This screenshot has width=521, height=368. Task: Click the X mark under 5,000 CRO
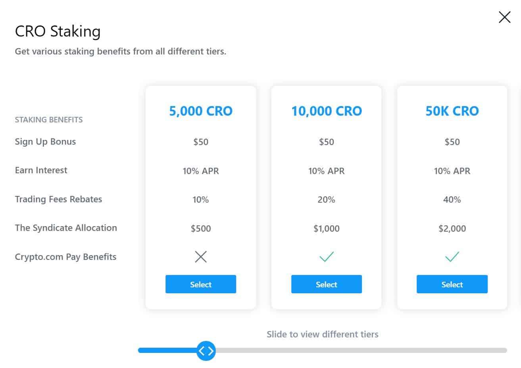(x=201, y=257)
